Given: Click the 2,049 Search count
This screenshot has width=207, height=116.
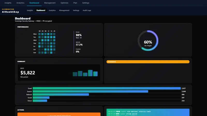Looking at the screenshot, I should click(x=184, y=92).
